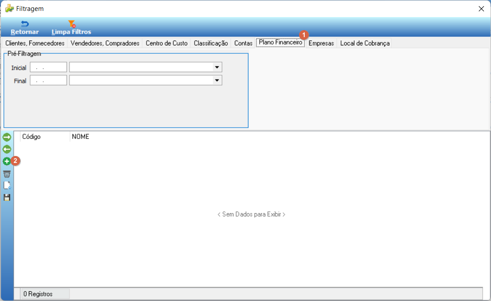Switch to the Empresas tab
The height and width of the screenshot is (301, 491).
(321, 43)
